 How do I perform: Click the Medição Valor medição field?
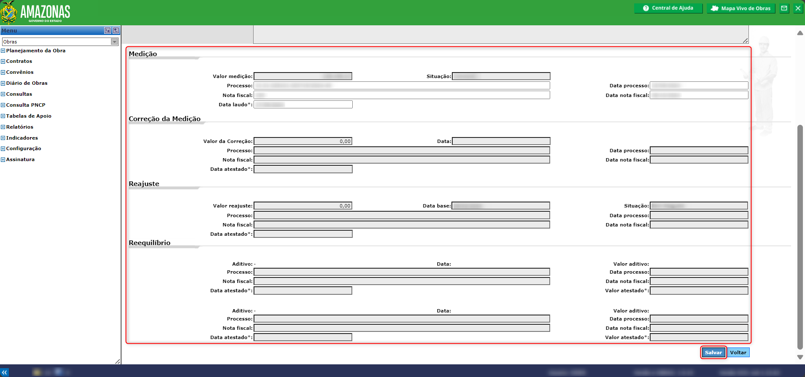pos(303,76)
